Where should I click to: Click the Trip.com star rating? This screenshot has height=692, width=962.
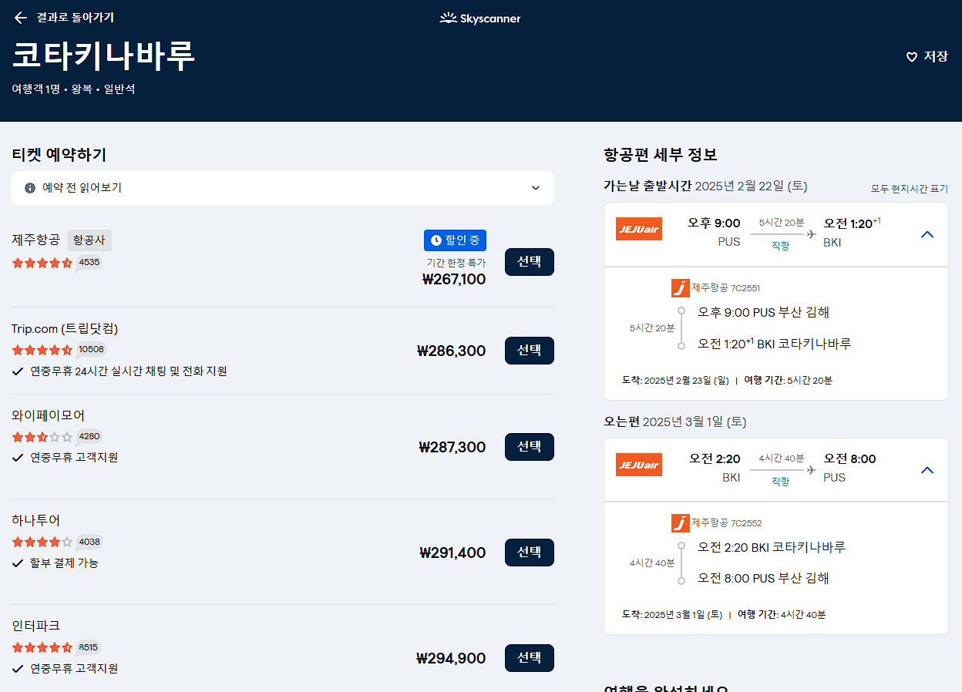point(42,350)
